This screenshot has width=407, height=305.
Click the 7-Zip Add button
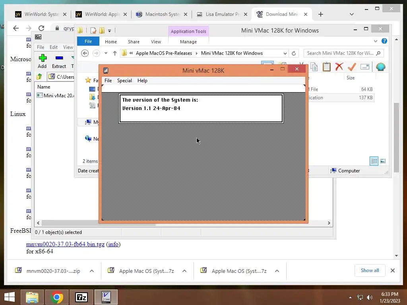[x=42, y=62]
